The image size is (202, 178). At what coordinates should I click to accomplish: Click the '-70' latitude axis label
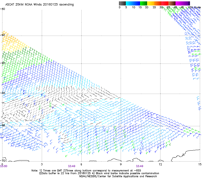pos(2,160)
